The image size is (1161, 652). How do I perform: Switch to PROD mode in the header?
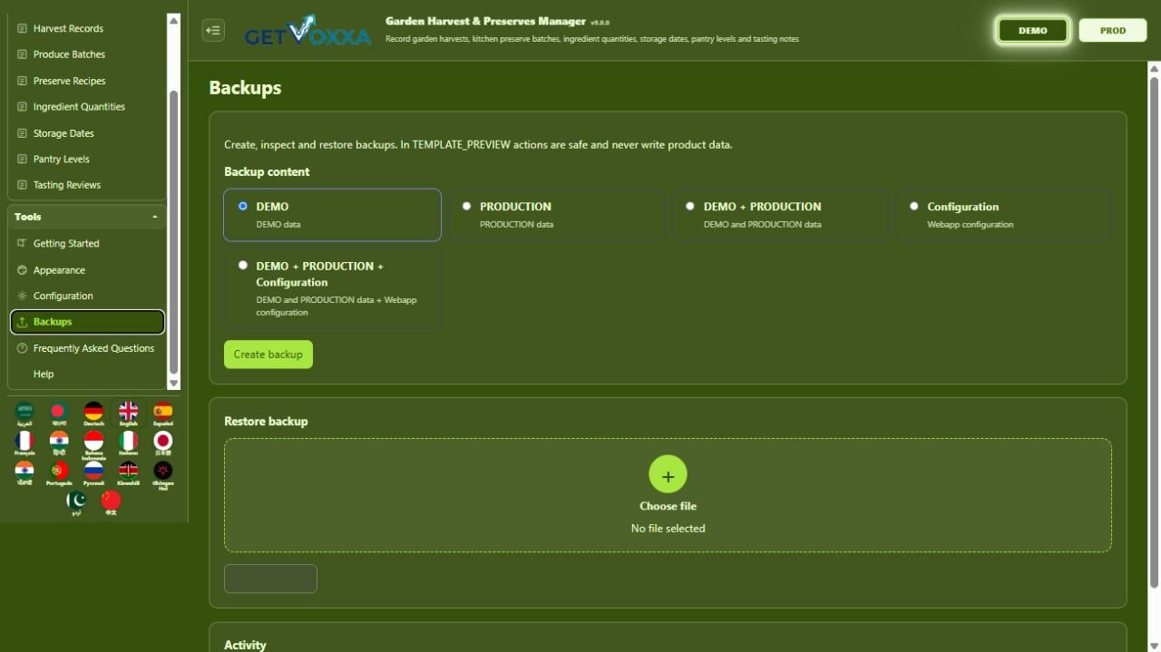[1113, 30]
